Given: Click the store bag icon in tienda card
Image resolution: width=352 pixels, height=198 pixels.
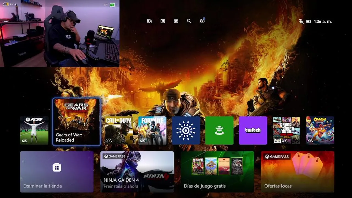Looking at the screenshot, I should tap(57, 167).
